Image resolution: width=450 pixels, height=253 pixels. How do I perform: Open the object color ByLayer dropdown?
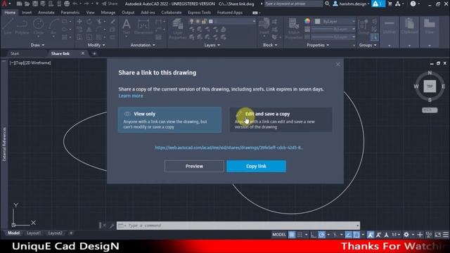pyautogui.click(x=335, y=21)
